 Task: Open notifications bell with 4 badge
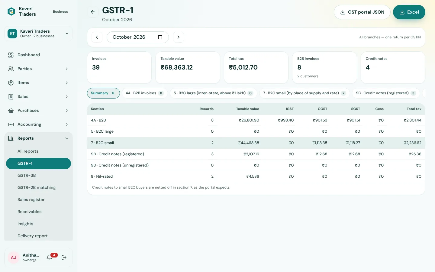pos(50,257)
